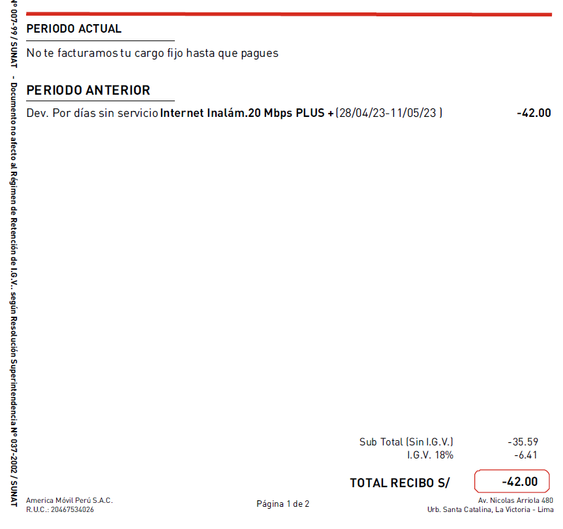
Task: Click the red horizontal line at the top
Action: (x=287, y=14)
